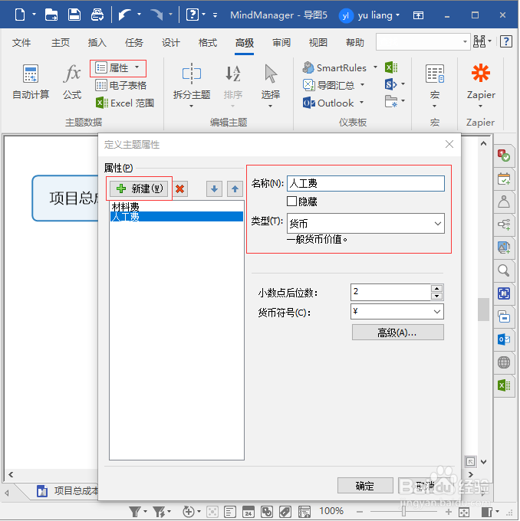Click the zoom out minus button

click(x=359, y=512)
